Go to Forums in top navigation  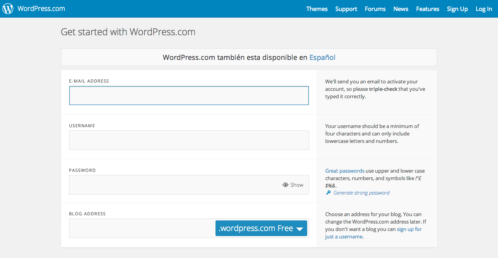point(375,9)
